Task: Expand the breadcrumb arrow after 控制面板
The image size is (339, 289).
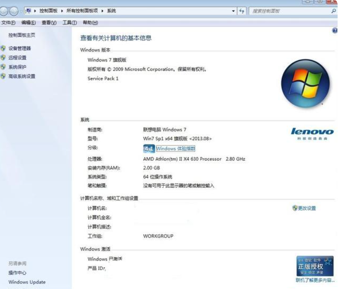Action: coord(61,11)
